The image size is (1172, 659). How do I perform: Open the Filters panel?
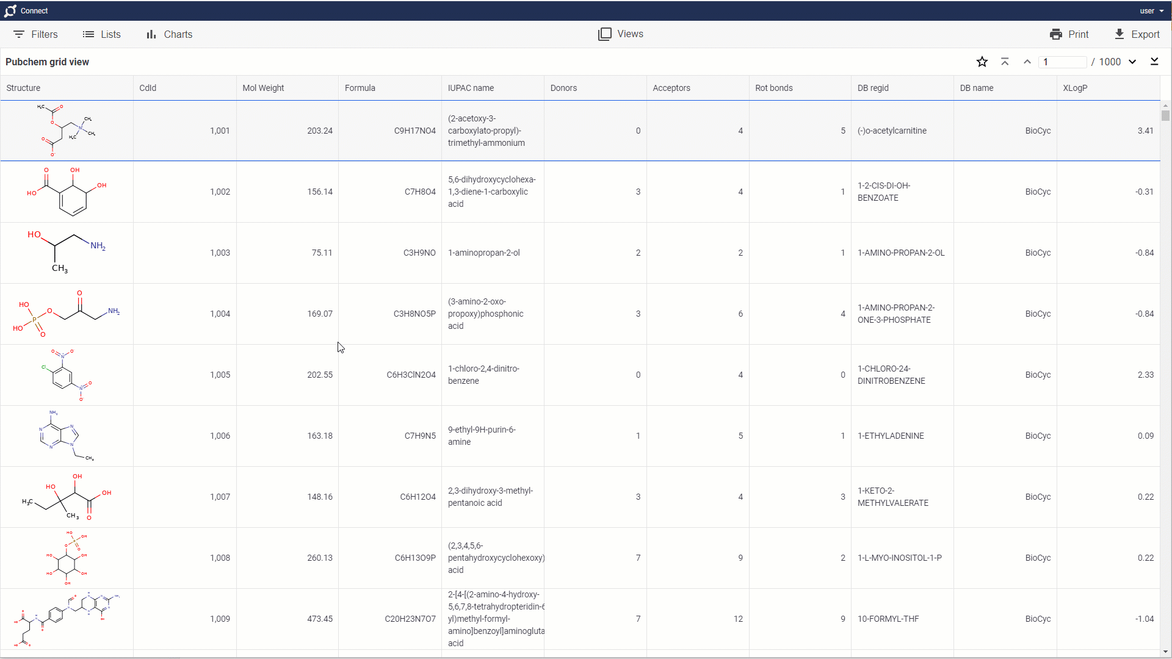click(x=35, y=34)
